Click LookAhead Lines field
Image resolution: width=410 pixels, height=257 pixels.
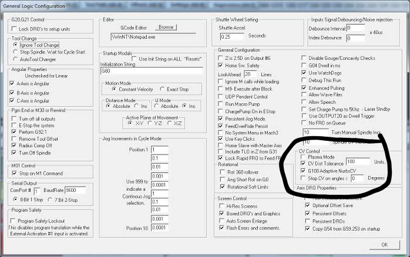coord(250,74)
